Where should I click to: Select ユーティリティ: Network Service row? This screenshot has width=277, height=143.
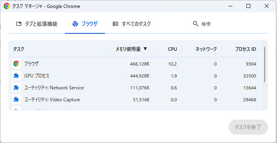(135, 88)
